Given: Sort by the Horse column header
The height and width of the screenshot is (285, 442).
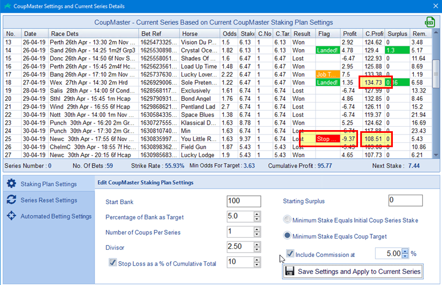Looking at the screenshot, I should (x=200, y=34).
